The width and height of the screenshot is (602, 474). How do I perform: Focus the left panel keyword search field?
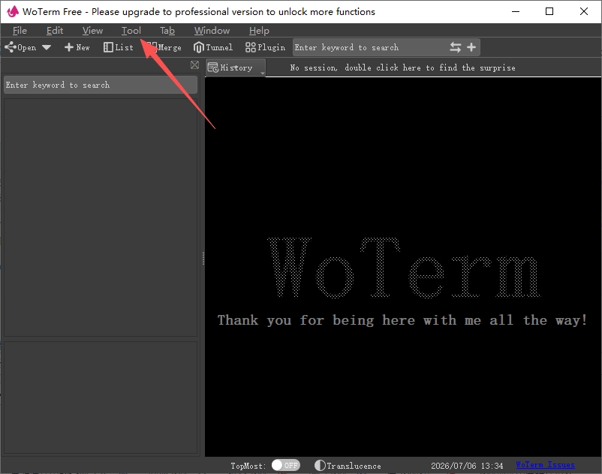click(101, 85)
